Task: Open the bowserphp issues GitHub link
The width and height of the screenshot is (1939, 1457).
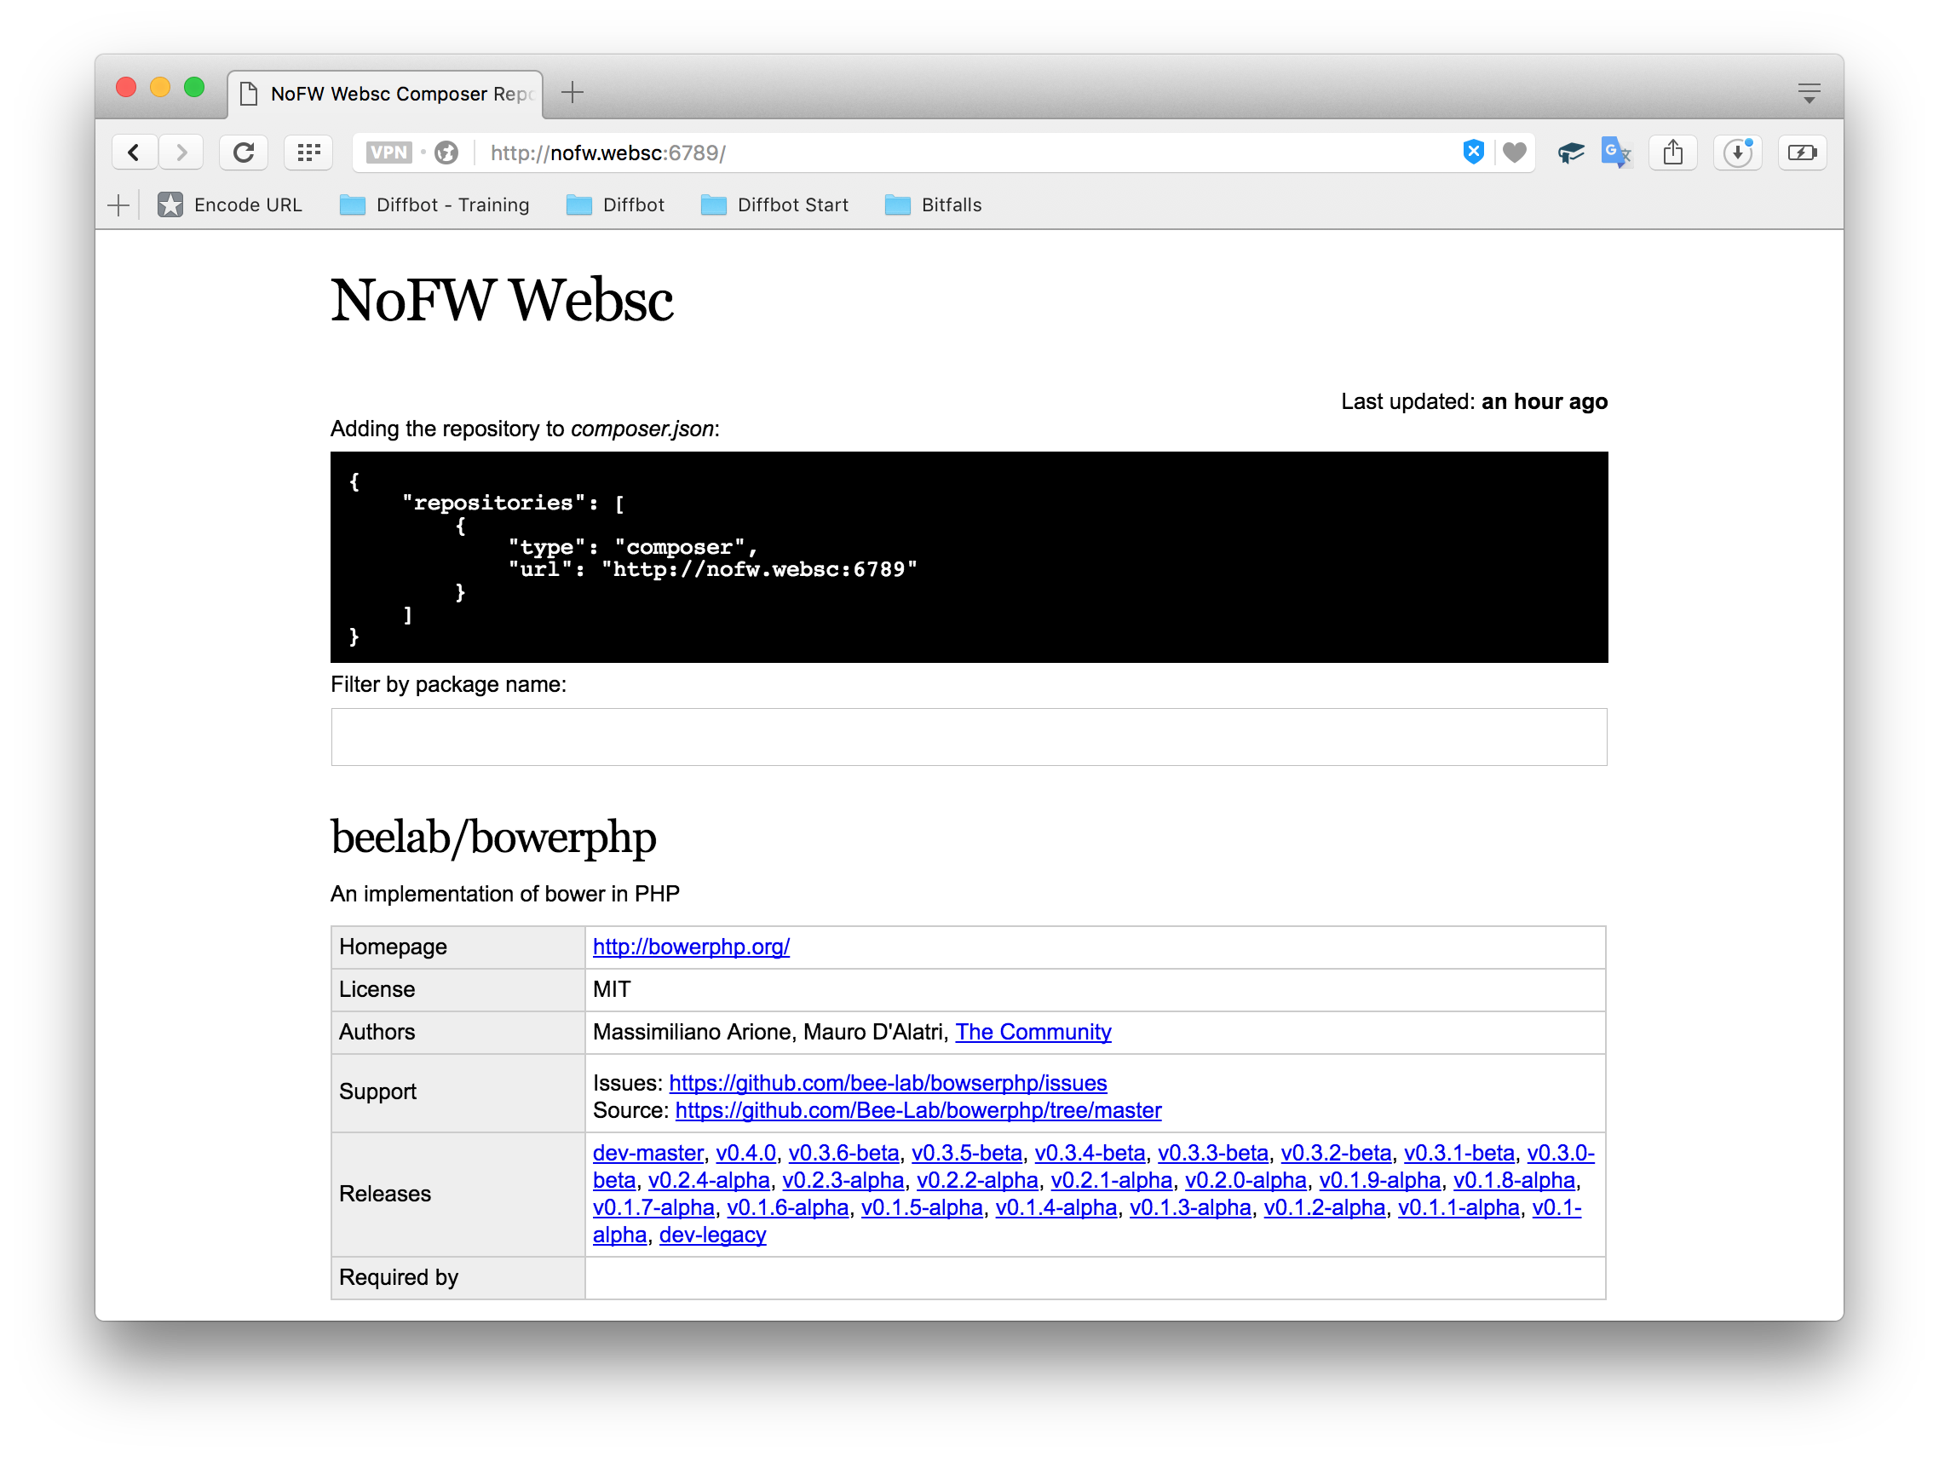Action: coord(888,1083)
